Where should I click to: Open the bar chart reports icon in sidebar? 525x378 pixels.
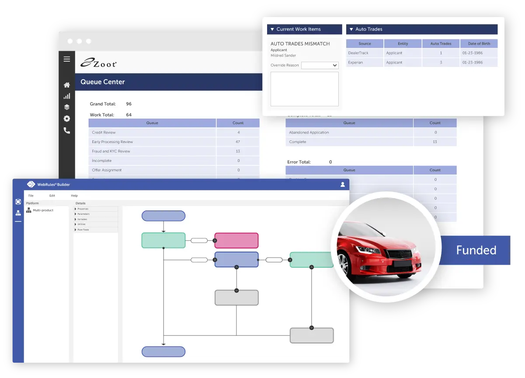point(66,96)
